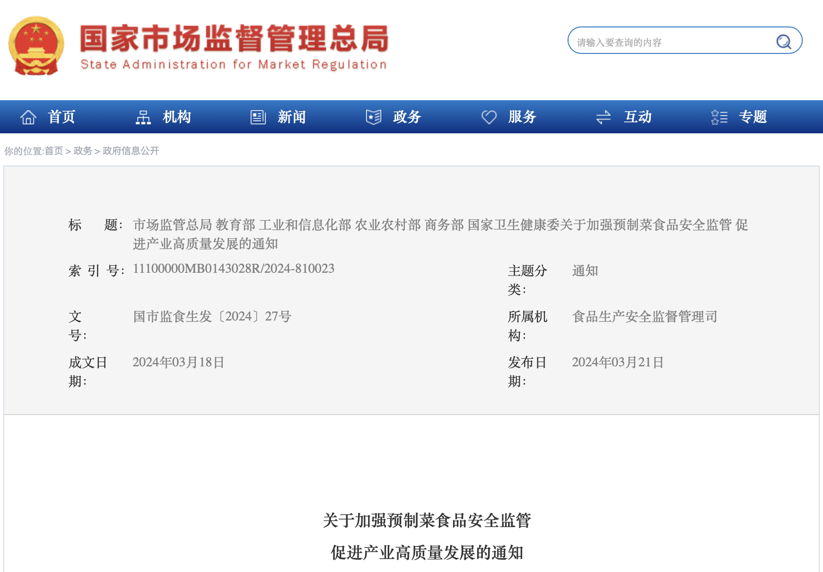This screenshot has width=823, height=572.
Task: Go to 政务 in the breadcrumb
Action: (83, 151)
